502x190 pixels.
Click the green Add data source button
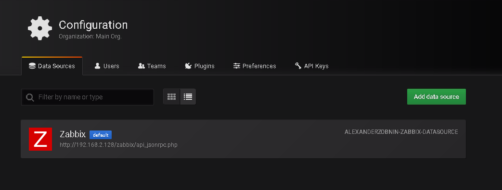(x=437, y=97)
